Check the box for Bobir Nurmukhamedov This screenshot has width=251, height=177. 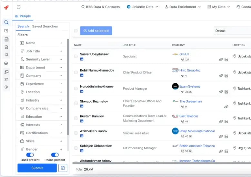[76, 72]
